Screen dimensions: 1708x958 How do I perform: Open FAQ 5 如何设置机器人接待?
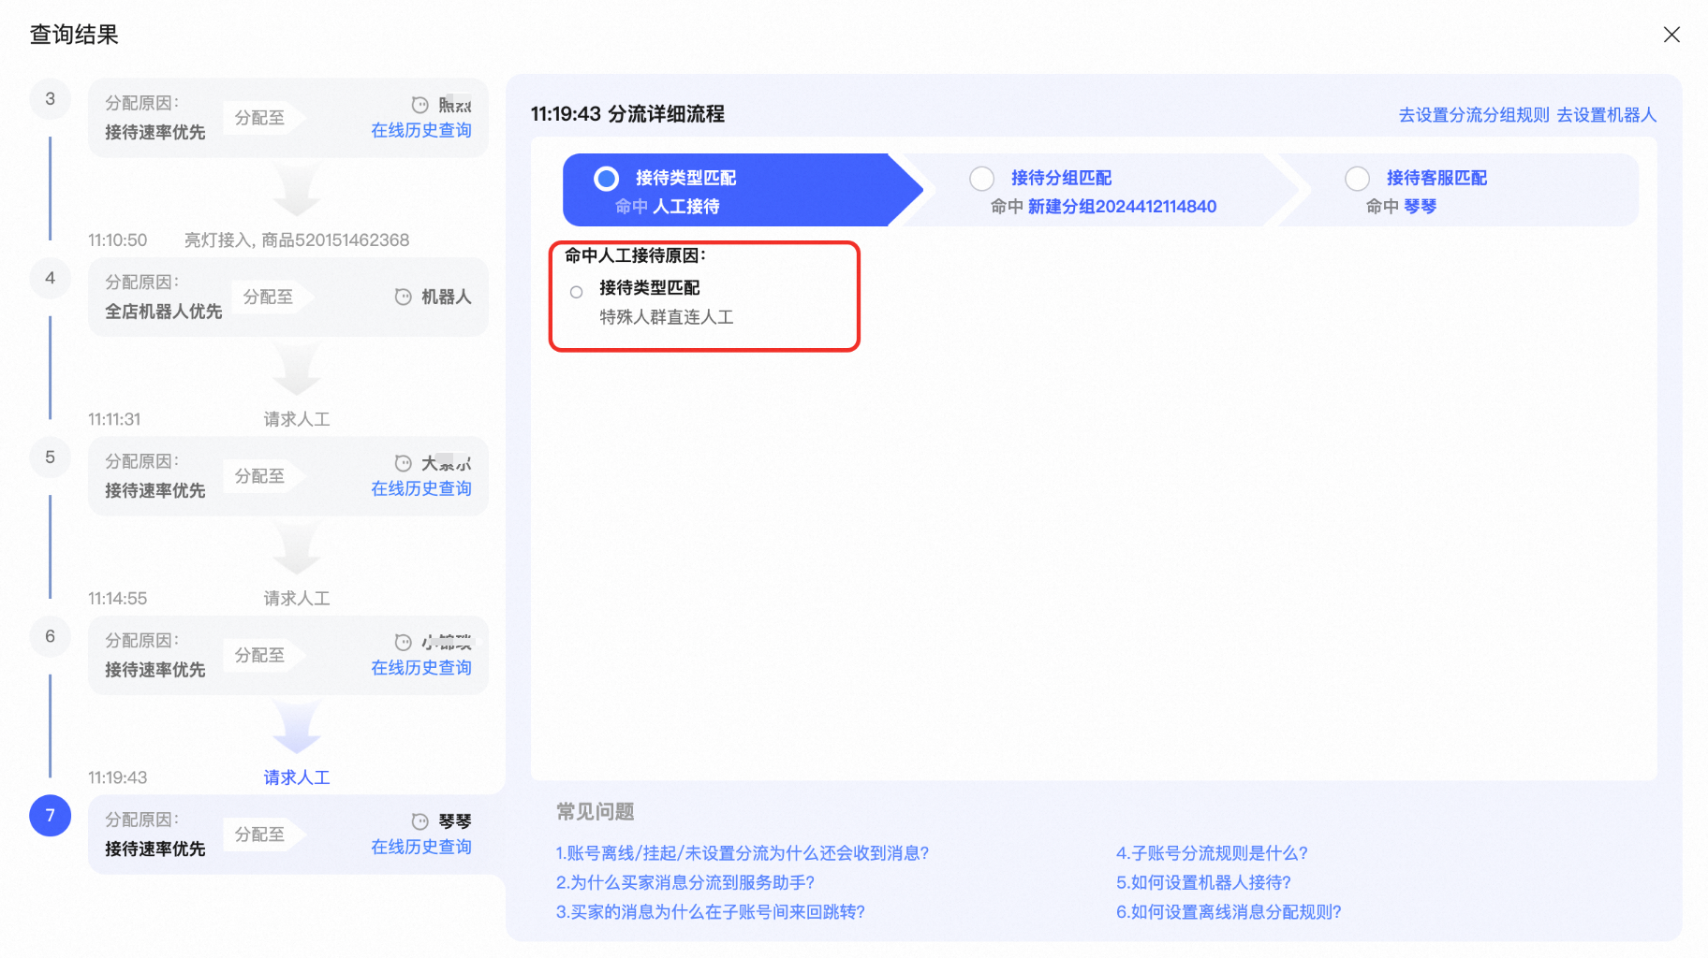[x=1203, y=882]
